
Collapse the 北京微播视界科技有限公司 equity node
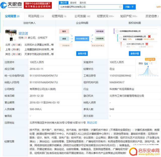117,31
